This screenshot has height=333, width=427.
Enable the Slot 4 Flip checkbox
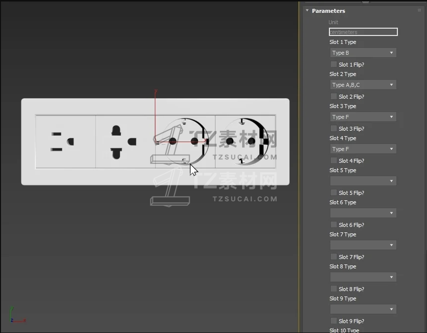click(x=334, y=160)
